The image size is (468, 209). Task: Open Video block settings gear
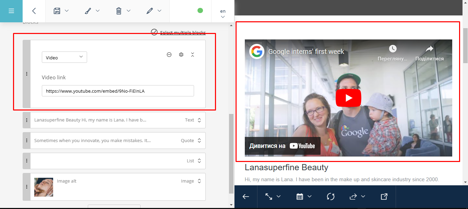tap(181, 55)
